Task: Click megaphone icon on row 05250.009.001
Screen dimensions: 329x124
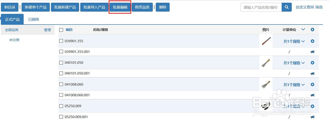Action: tap(313, 117)
